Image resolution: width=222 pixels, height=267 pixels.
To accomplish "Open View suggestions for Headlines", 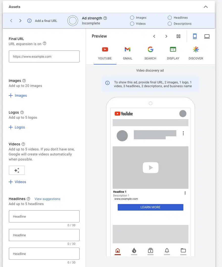I will pyautogui.click(x=47, y=199).
